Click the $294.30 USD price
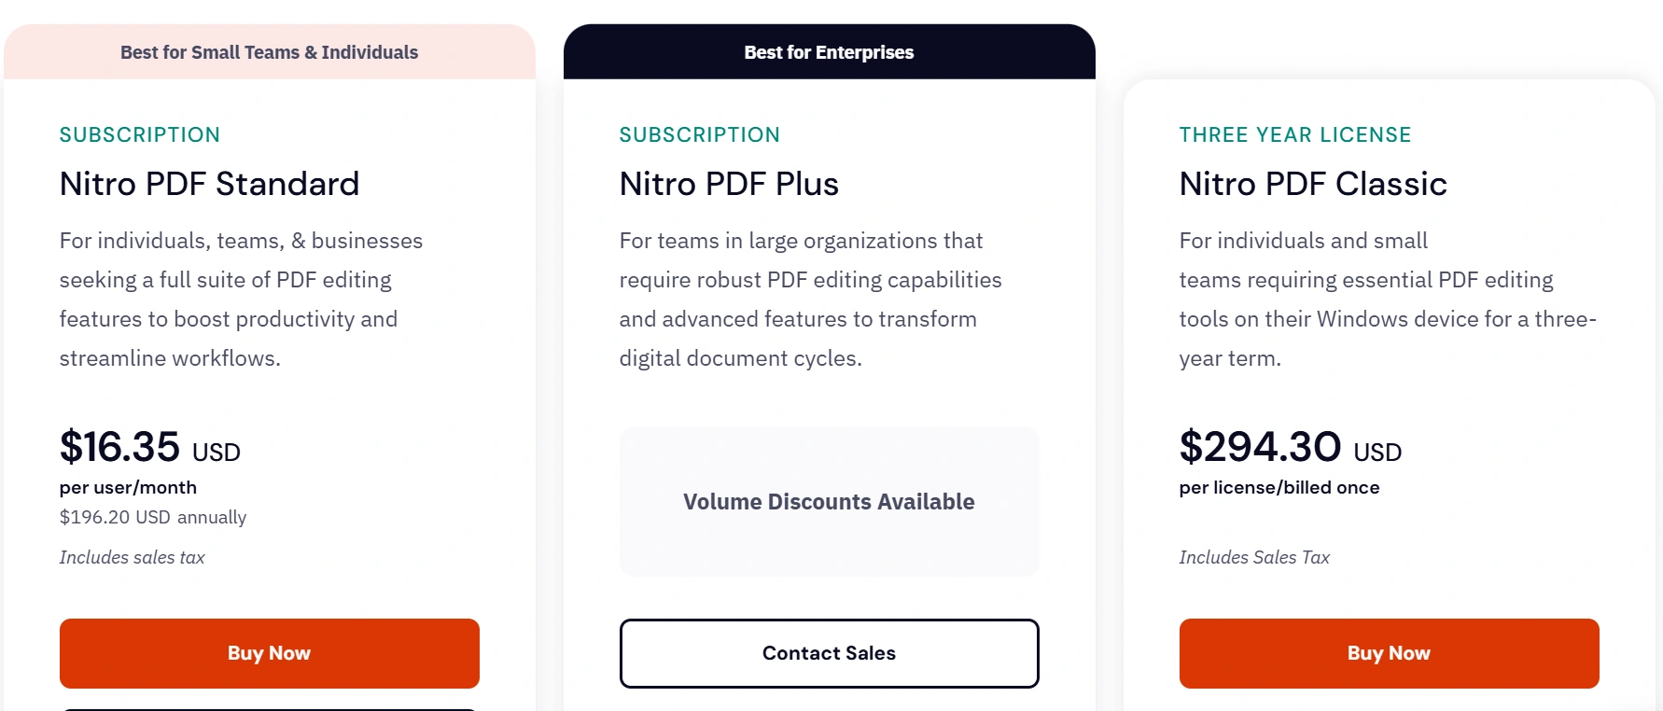Image resolution: width=1663 pixels, height=711 pixels. coord(1290,448)
